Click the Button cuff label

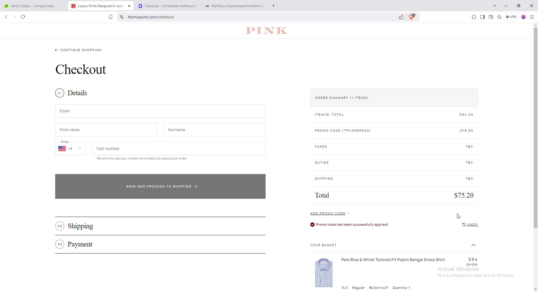(x=378, y=288)
